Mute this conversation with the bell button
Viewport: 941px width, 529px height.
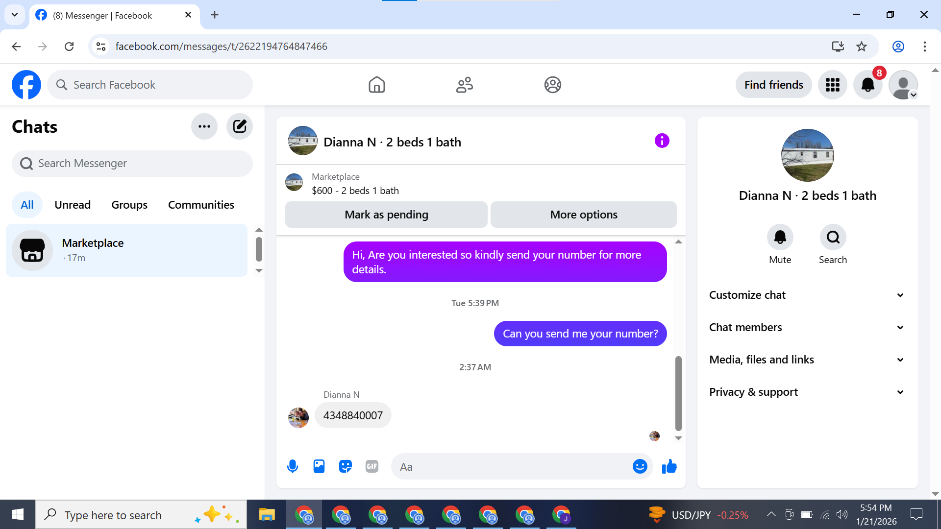click(x=780, y=238)
